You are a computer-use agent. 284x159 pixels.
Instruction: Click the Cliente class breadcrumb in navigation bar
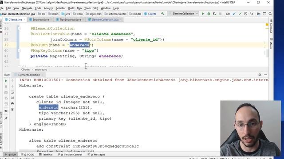point(150,14)
